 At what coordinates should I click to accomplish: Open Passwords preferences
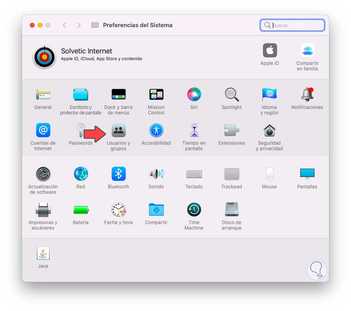(80, 130)
